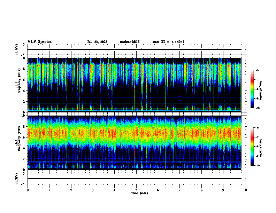This screenshot has height=213, width=276.
Task: Click time axis tick label "4"
Action: (x=115, y=190)
